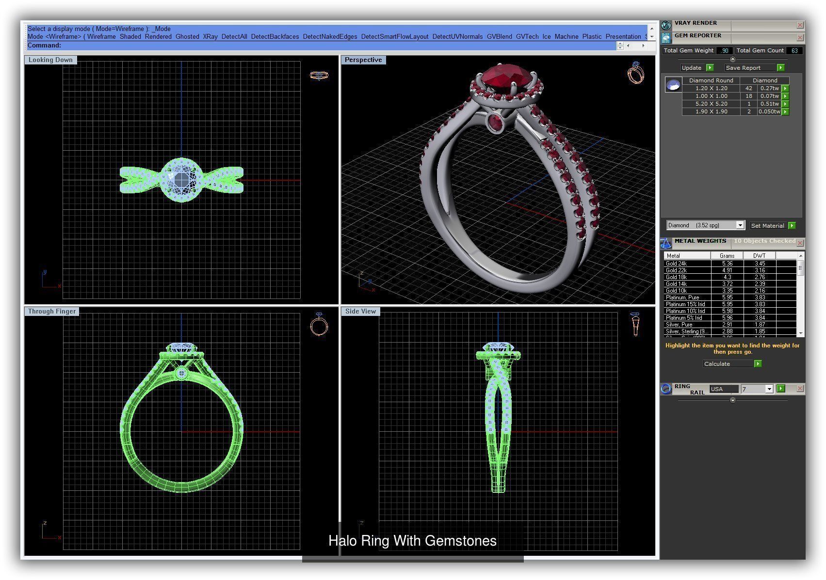The image size is (826, 580).
Task: Click ring icon in Side View viewport
Action: (635, 324)
